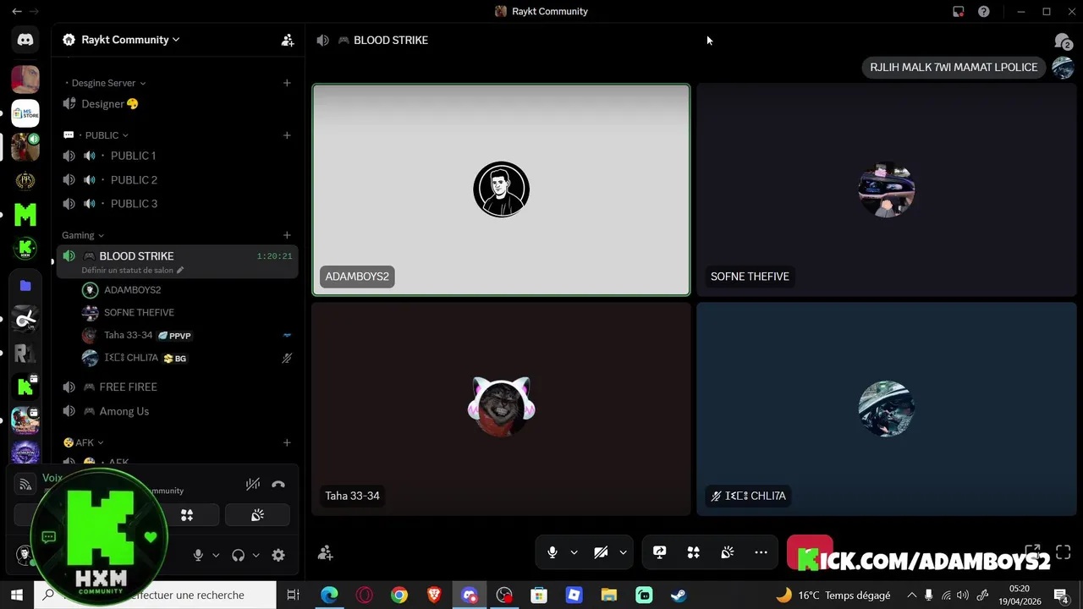Enter full screen call view
The height and width of the screenshot is (609, 1083).
(x=1064, y=552)
